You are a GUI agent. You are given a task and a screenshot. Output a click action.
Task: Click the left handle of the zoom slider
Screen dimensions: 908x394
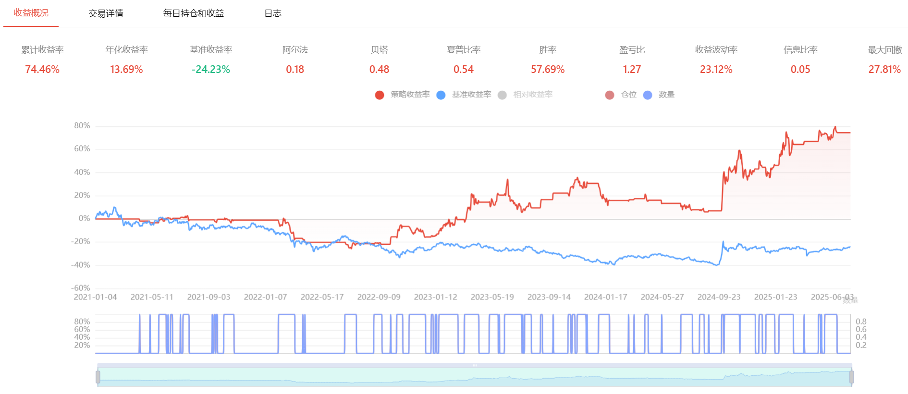(98, 377)
